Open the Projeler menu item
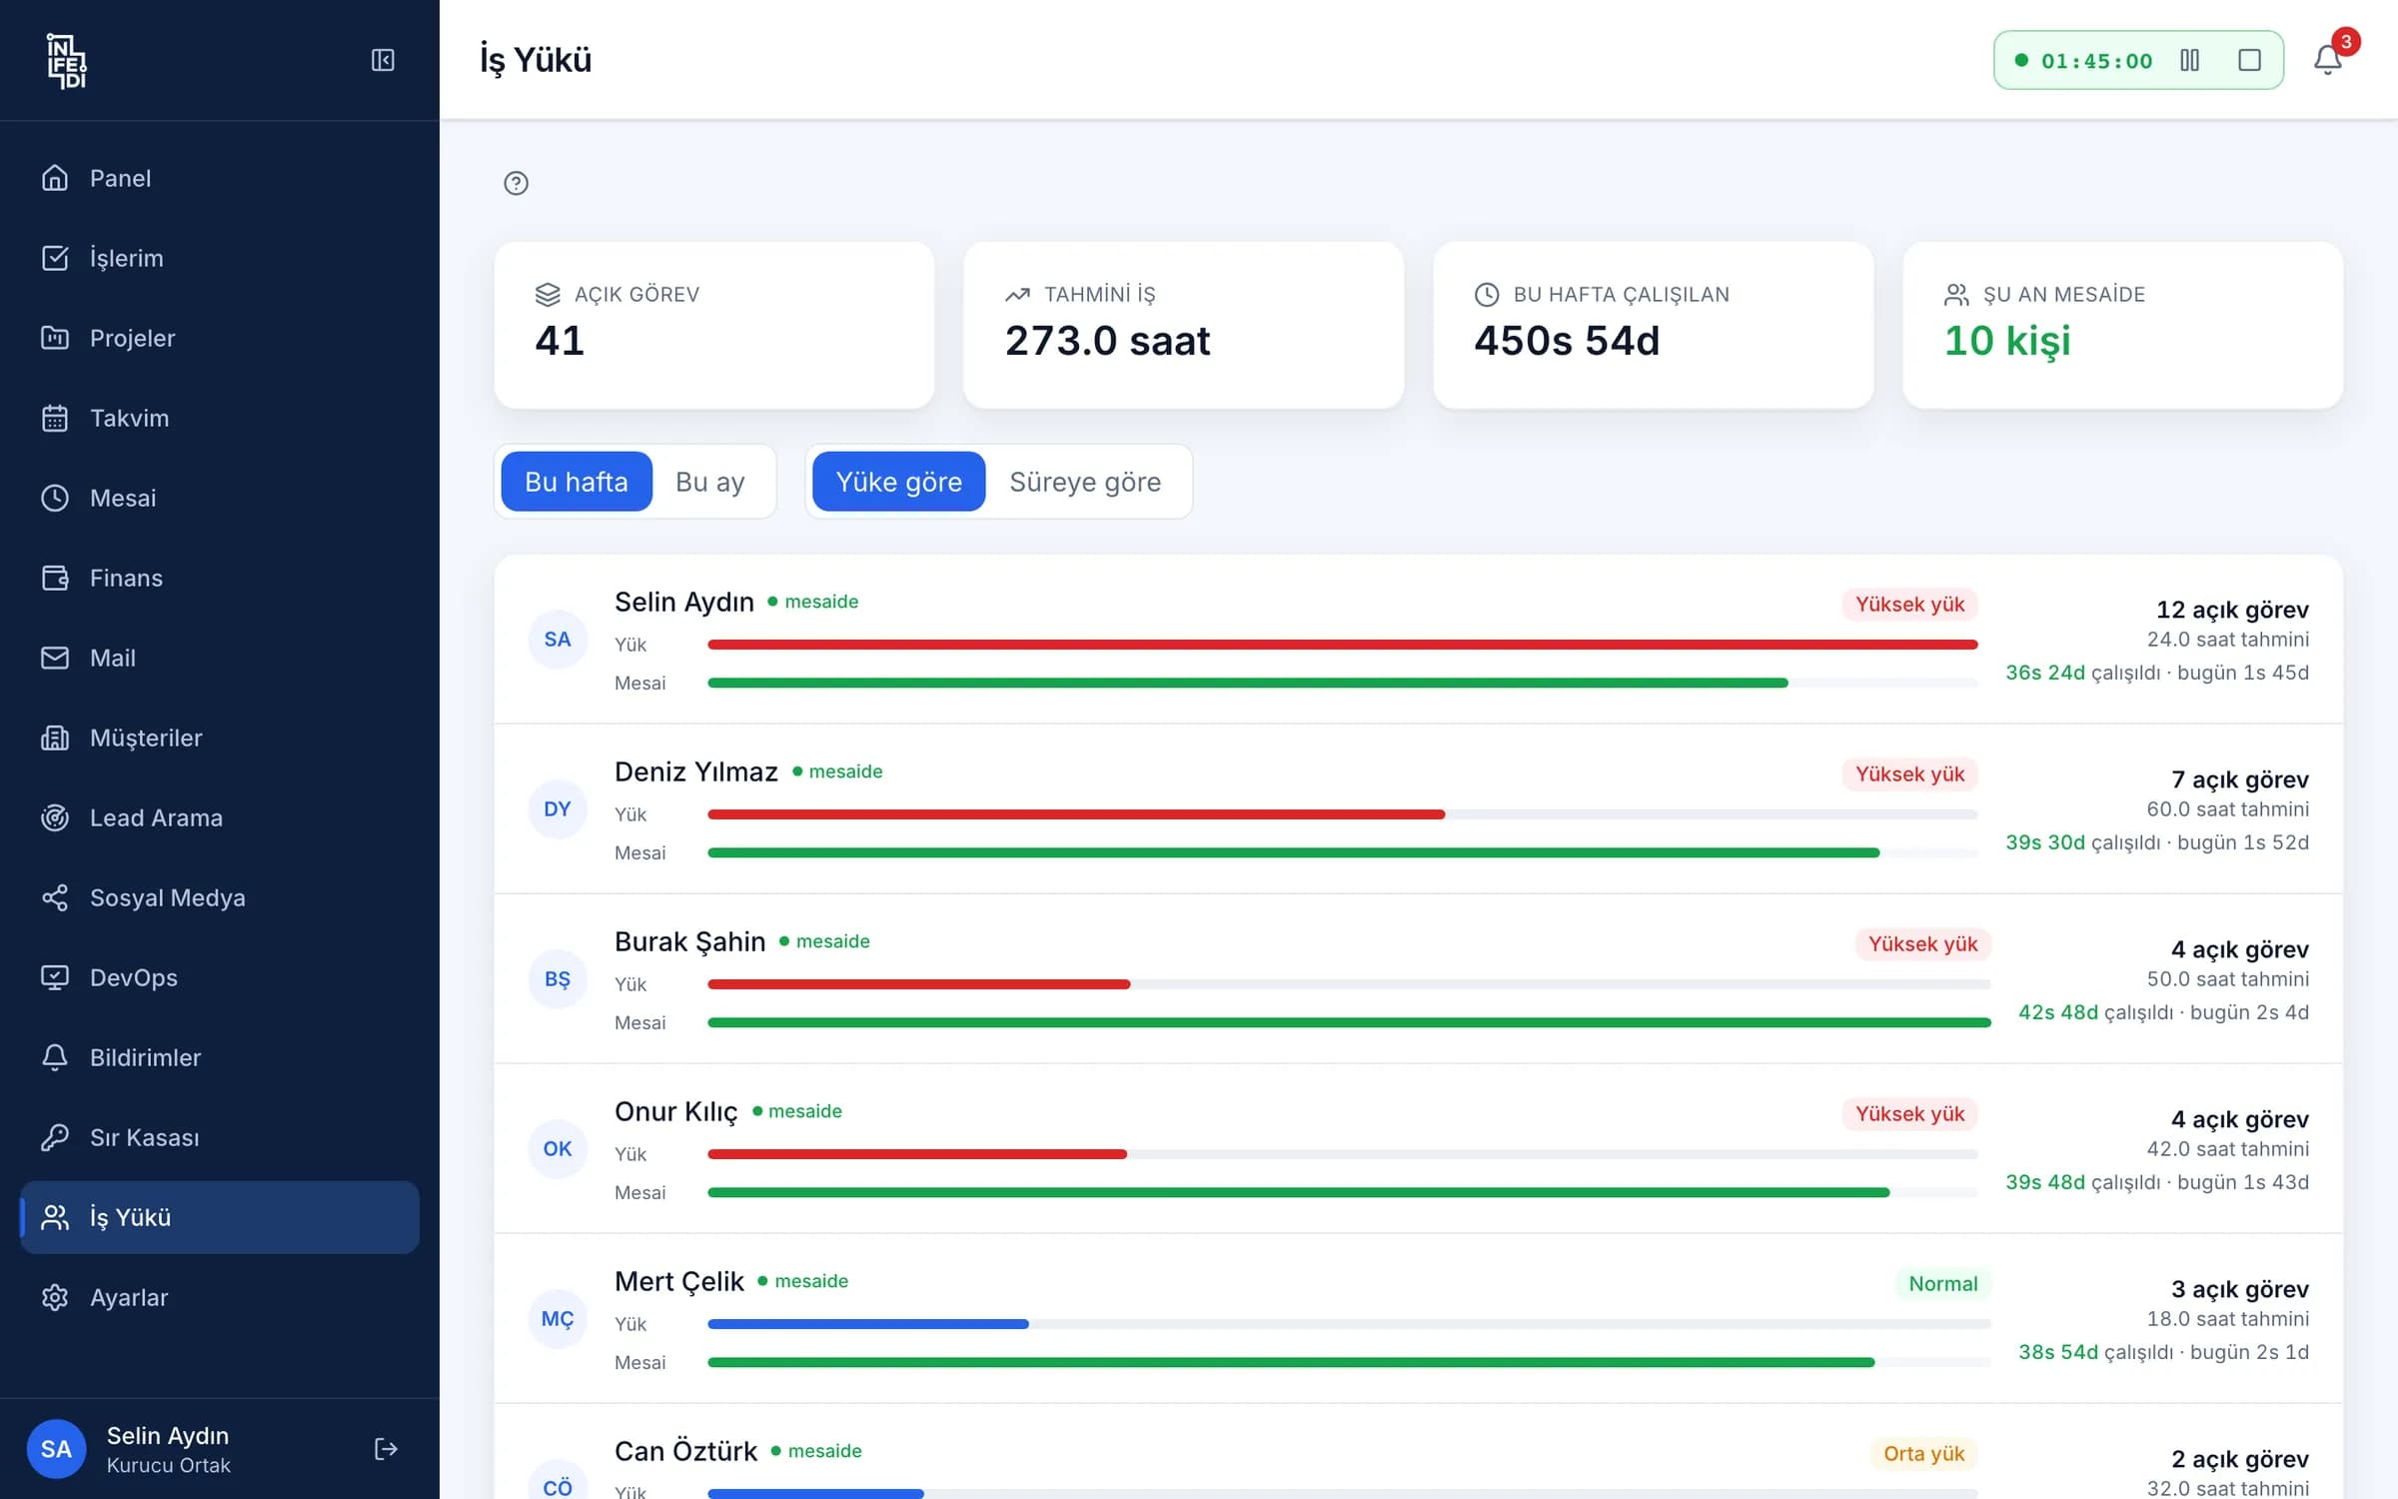This screenshot has height=1499, width=2398. coord(220,338)
